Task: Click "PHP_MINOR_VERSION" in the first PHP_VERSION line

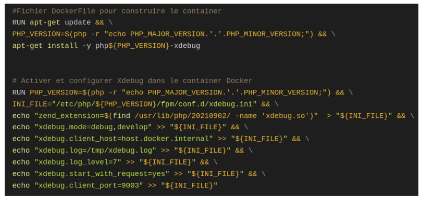Action: pos(264,34)
